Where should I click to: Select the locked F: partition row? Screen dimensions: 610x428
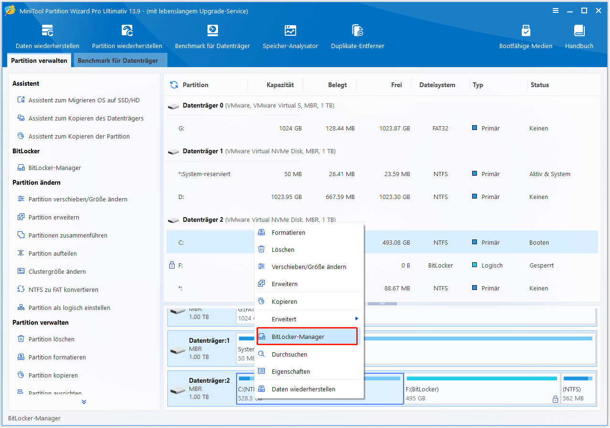click(382, 266)
